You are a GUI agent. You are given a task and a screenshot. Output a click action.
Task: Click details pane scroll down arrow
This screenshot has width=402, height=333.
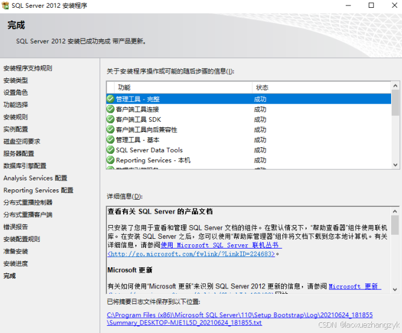395,290
